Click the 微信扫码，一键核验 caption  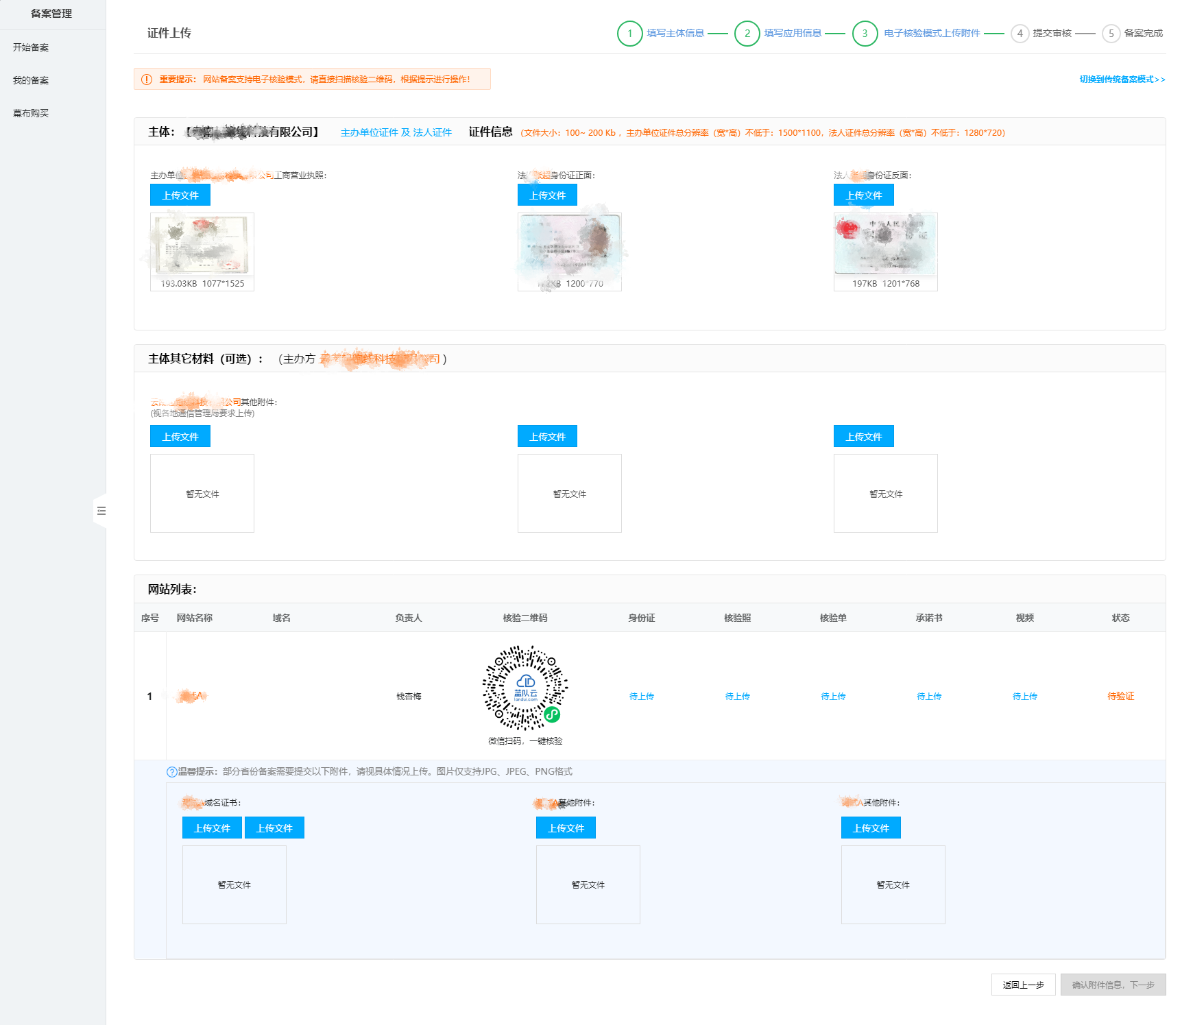pos(525,741)
